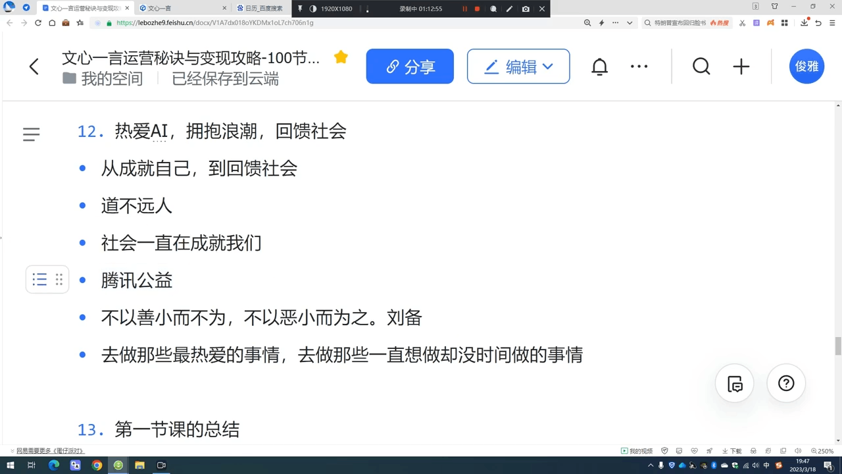Open the notifications bell
Viewport: 842px width, 474px height.
coord(599,66)
